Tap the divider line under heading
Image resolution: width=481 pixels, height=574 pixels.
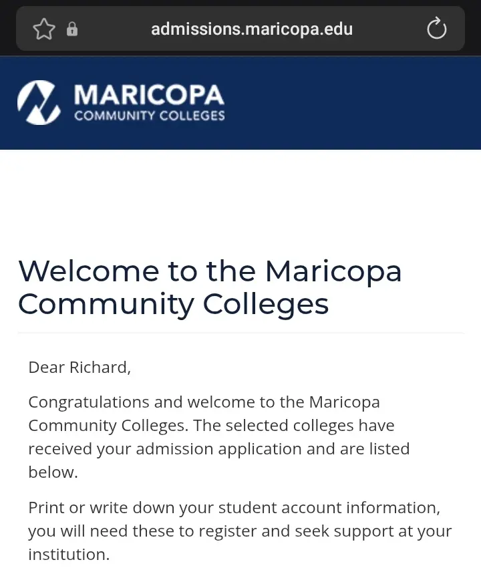coord(240,333)
